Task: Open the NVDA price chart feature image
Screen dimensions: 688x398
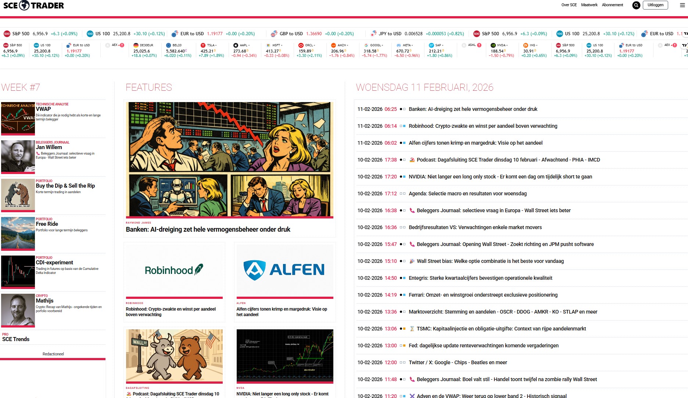Action: [285, 356]
